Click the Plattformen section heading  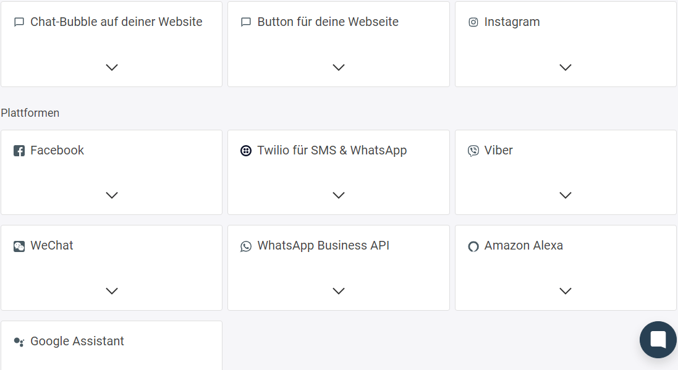pos(30,113)
